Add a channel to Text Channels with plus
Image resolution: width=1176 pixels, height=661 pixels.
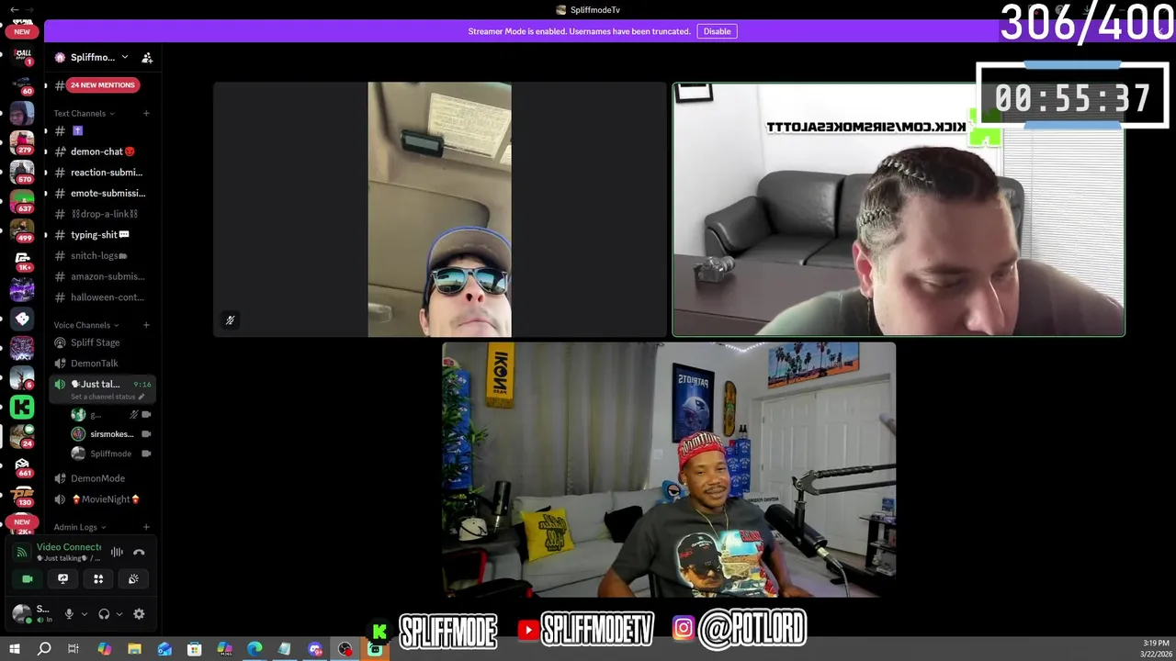pyautogui.click(x=146, y=114)
